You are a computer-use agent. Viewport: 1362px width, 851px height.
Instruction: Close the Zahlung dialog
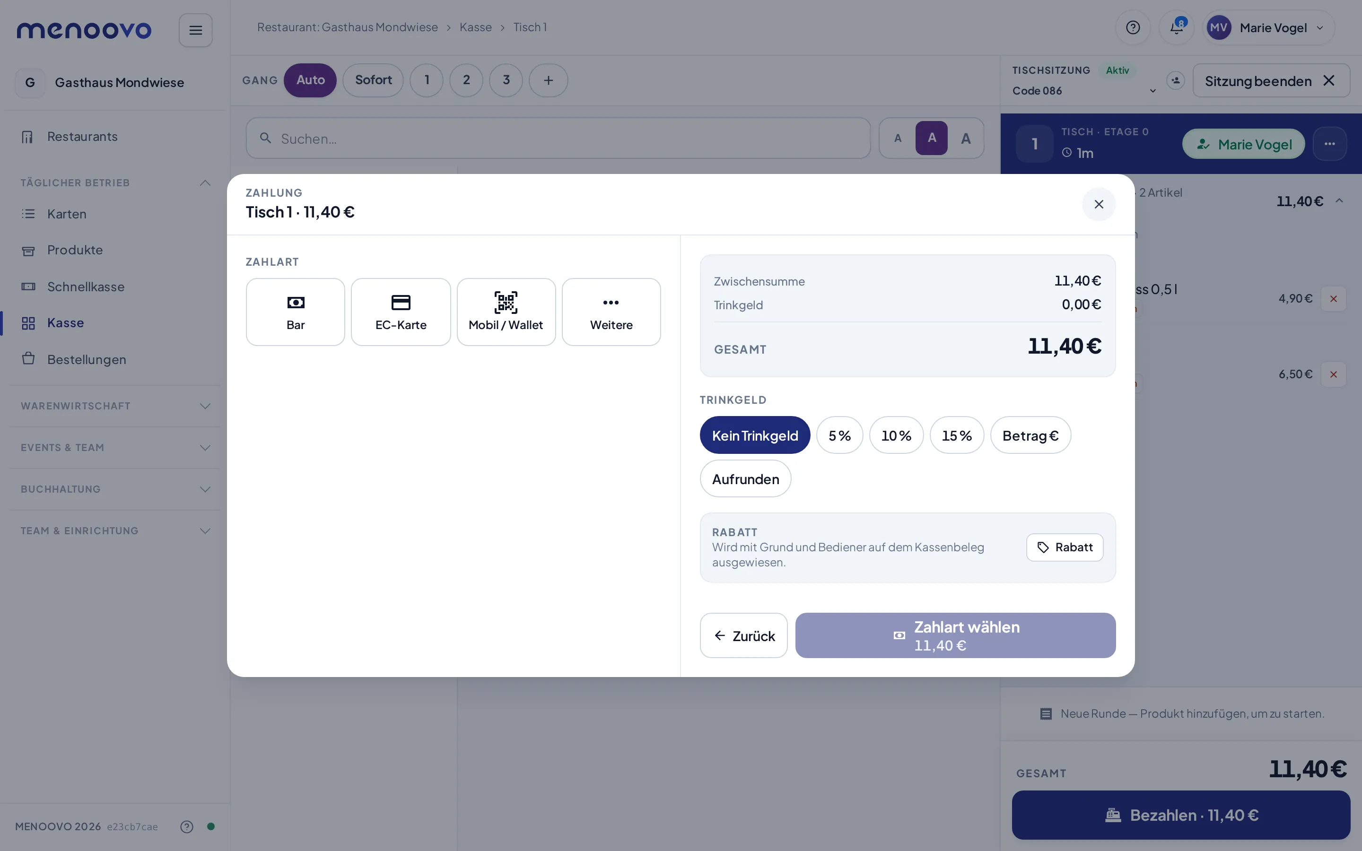pos(1099,204)
